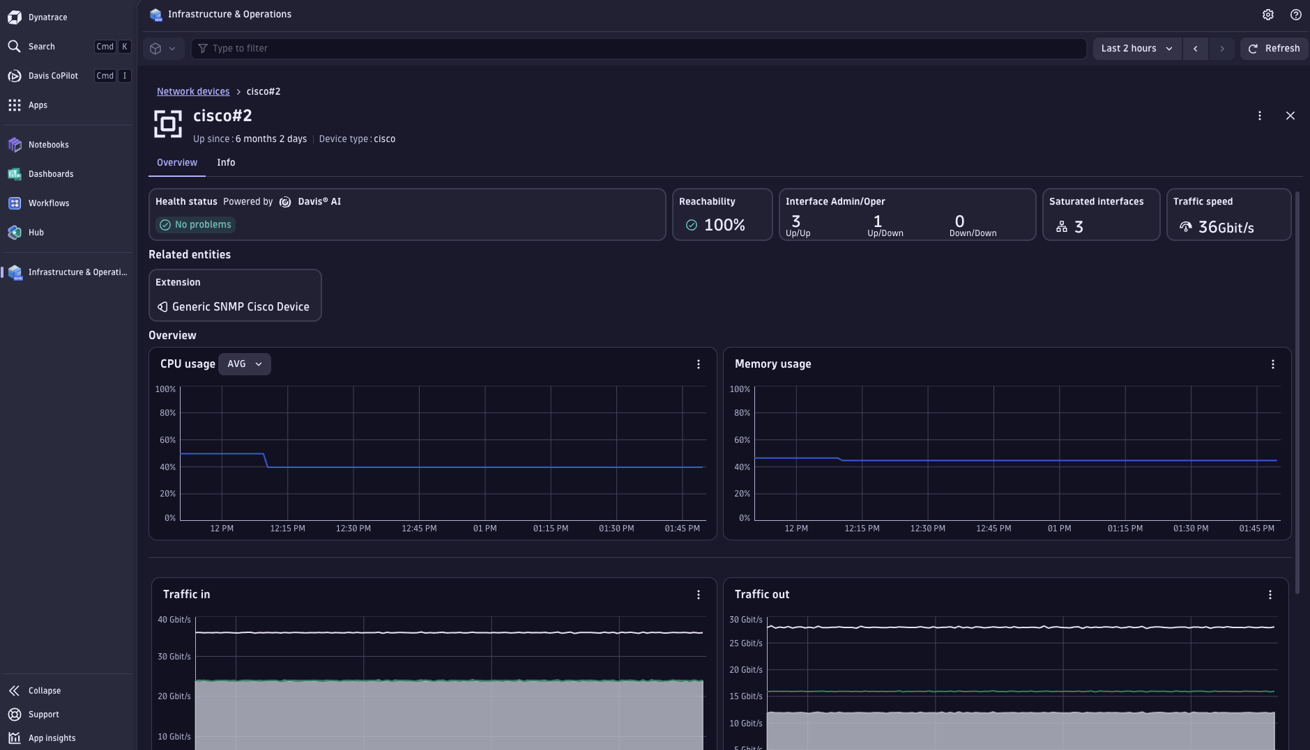
Task: Expand the entity type selector dropdown
Action: pos(164,49)
